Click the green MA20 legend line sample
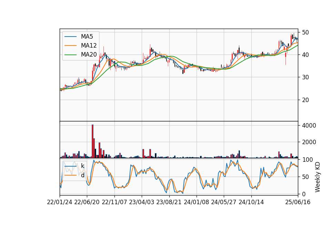Image resolution: width=331 pixels, height=238 pixels. pyautogui.click(x=70, y=54)
